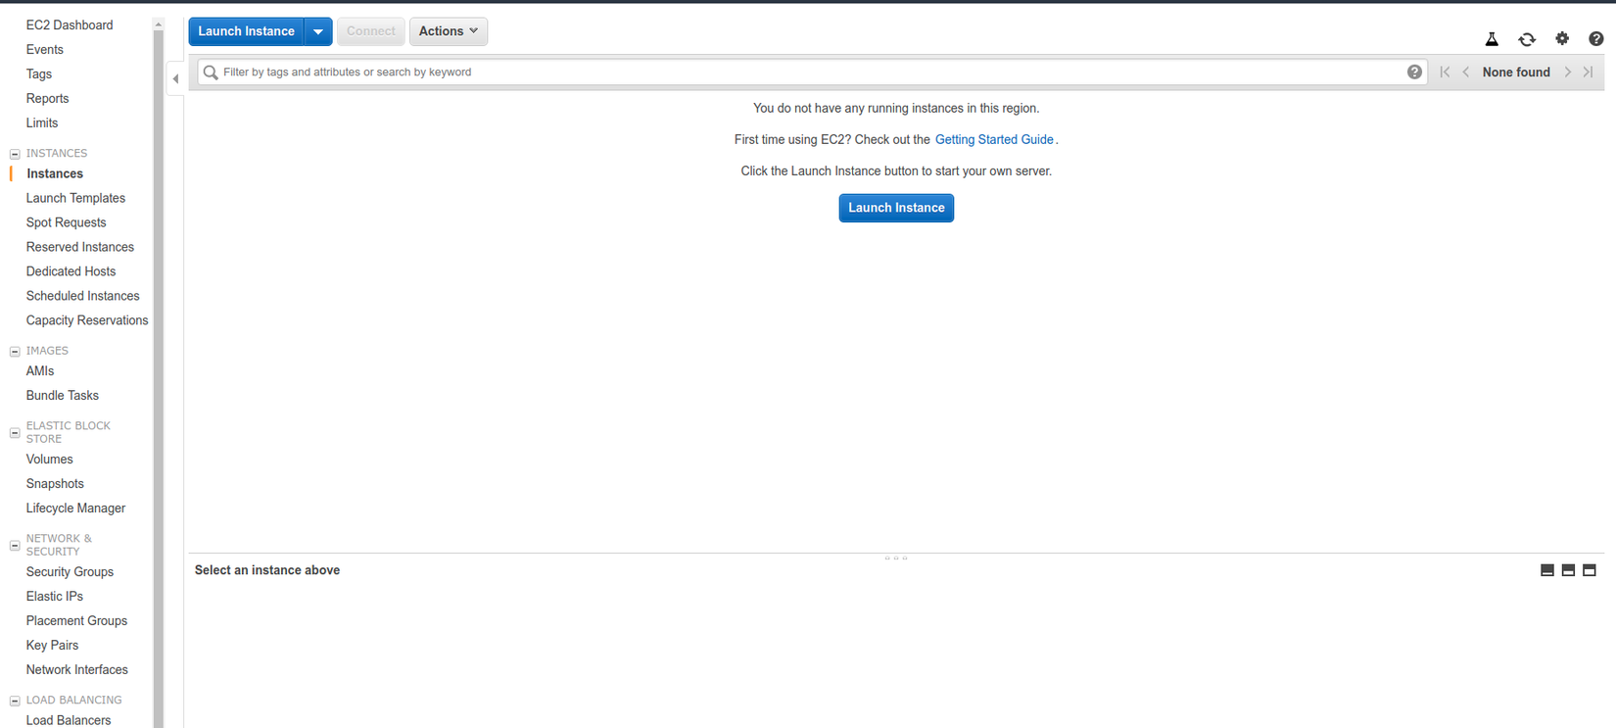Go to Spot Requests
The height and width of the screenshot is (728, 1616).
(x=66, y=222)
